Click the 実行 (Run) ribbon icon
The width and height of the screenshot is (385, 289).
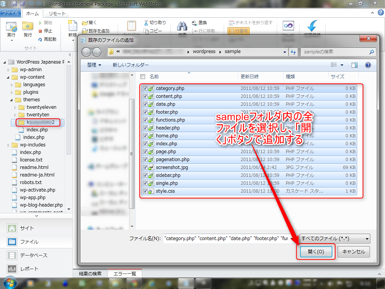(x=11, y=29)
